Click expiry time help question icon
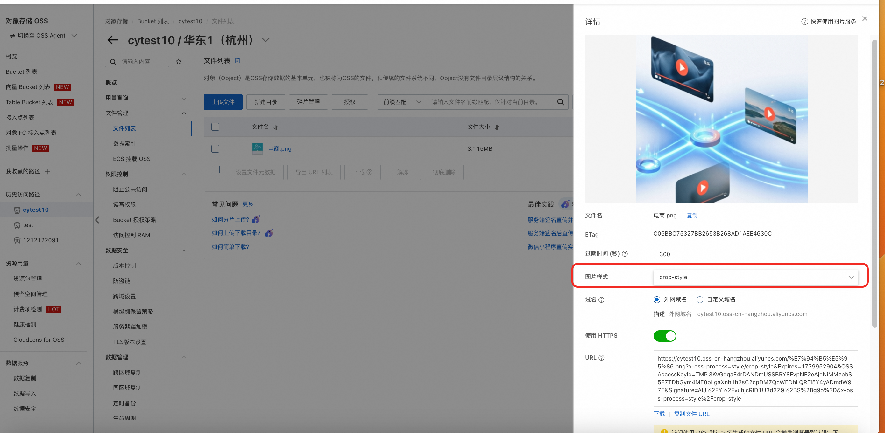885x433 pixels. [625, 254]
